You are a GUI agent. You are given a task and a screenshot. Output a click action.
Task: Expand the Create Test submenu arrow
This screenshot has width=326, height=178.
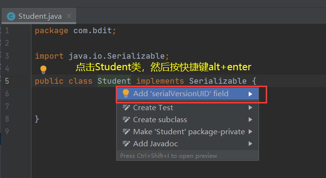pos(250,107)
